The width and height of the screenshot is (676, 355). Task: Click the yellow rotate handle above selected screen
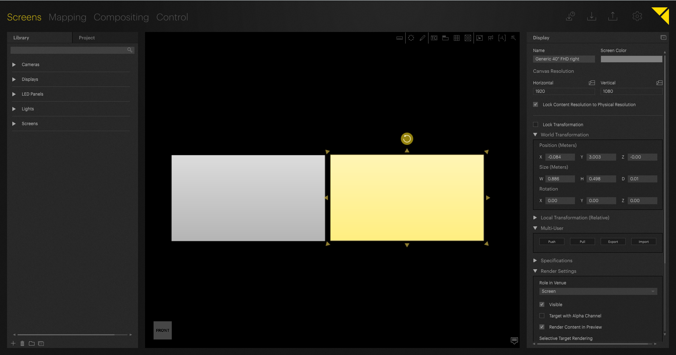(407, 138)
